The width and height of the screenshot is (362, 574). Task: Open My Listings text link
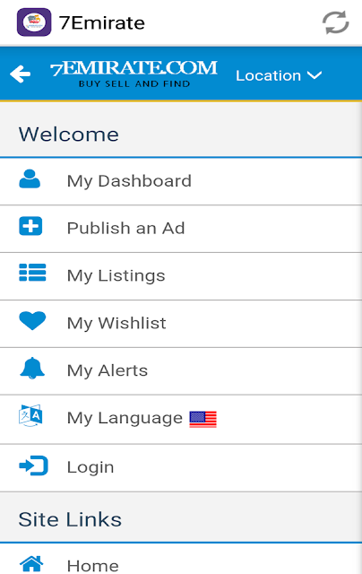click(x=116, y=275)
